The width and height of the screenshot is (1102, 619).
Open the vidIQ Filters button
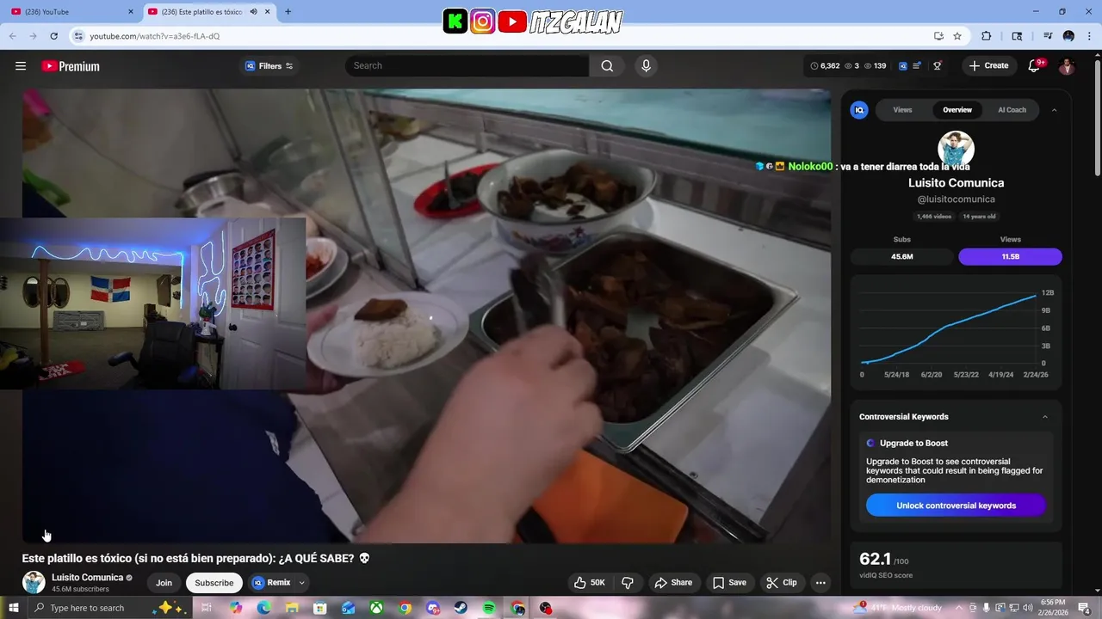(269, 66)
